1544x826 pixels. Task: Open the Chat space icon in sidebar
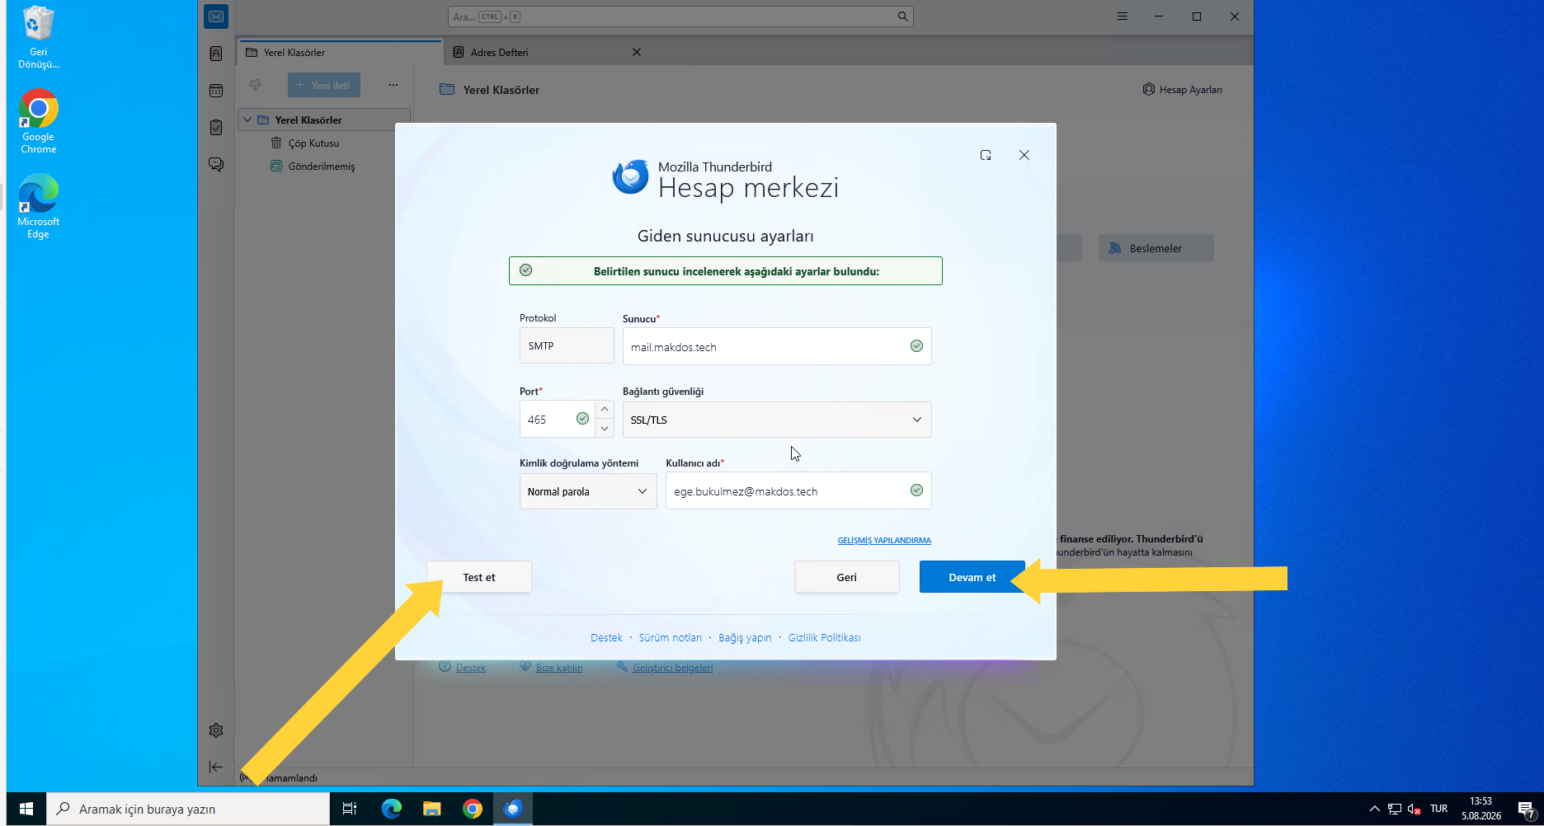[x=216, y=165]
